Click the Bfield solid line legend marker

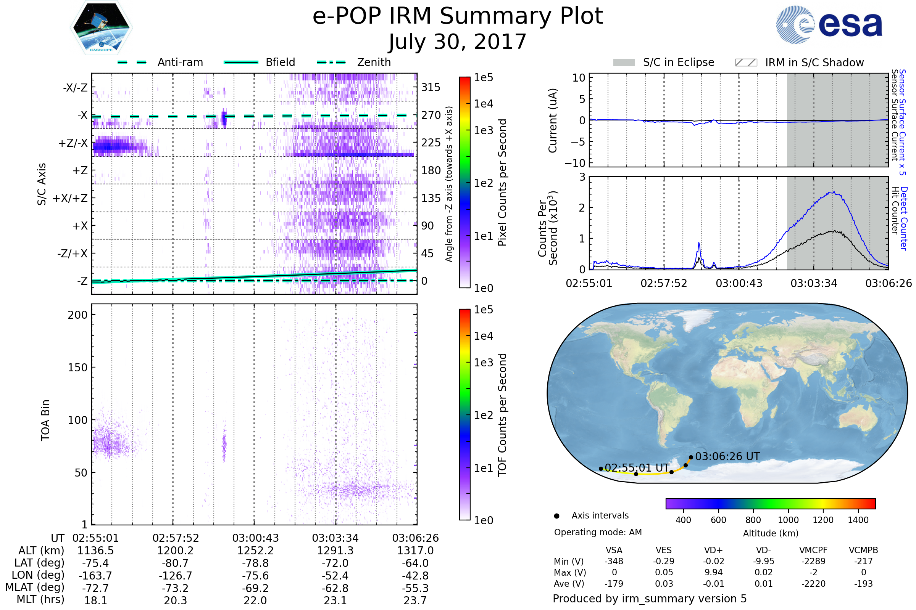[x=241, y=62]
